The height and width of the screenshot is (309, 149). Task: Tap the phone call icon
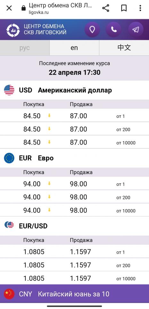tap(114, 30)
